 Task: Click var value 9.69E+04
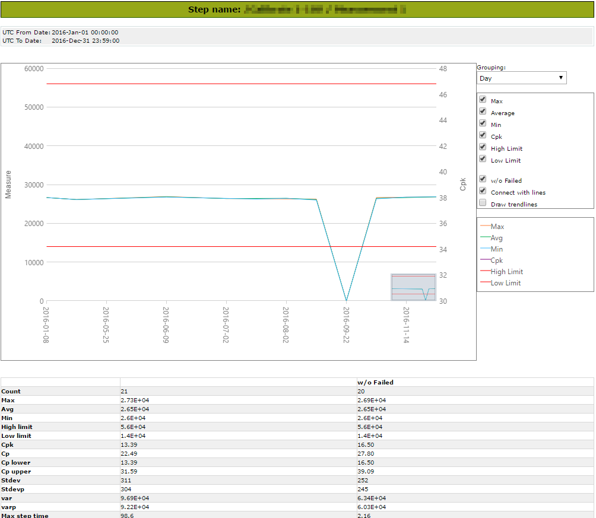point(135,498)
